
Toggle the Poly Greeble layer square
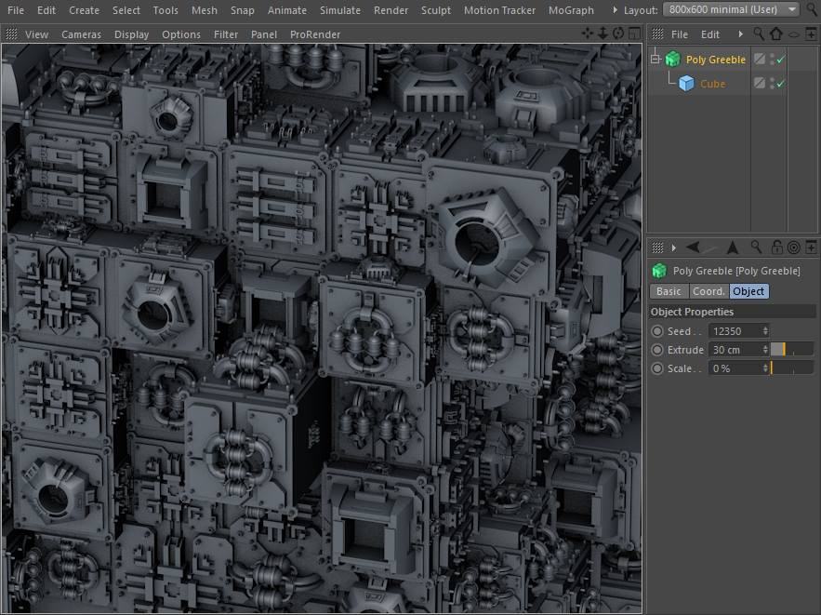pos(760,60)
